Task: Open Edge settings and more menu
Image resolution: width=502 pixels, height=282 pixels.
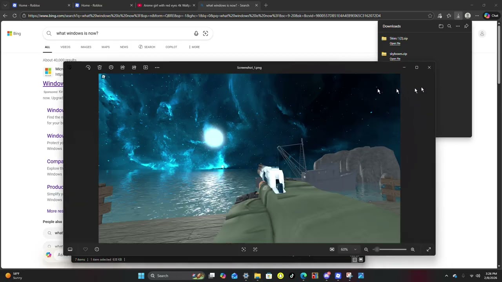Action: click(477, 16)
